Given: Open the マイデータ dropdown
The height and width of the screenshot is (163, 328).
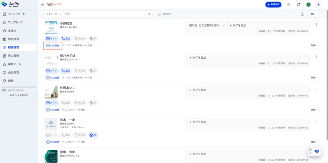Looking at the screenshot, I should click(53, 14).
